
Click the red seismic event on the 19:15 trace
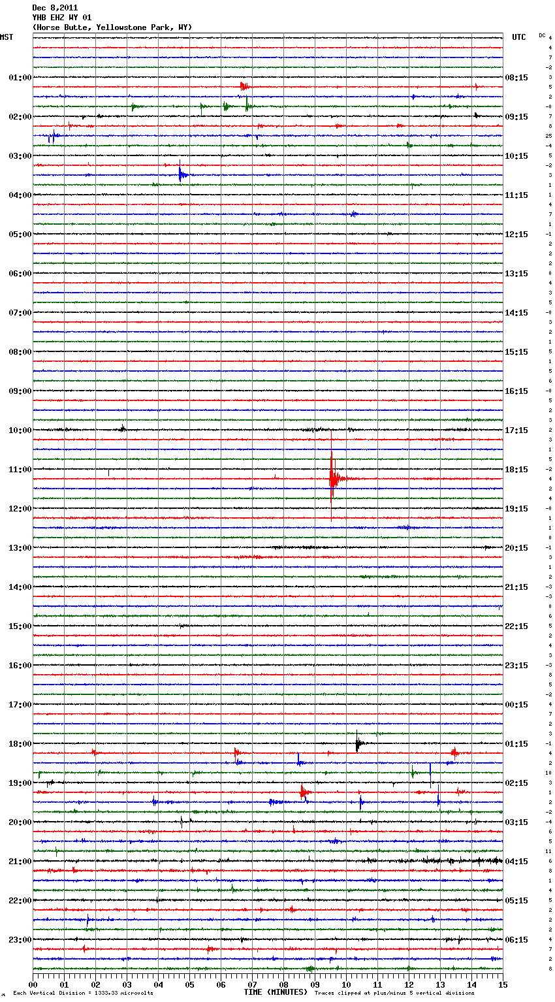click(304, 792)
